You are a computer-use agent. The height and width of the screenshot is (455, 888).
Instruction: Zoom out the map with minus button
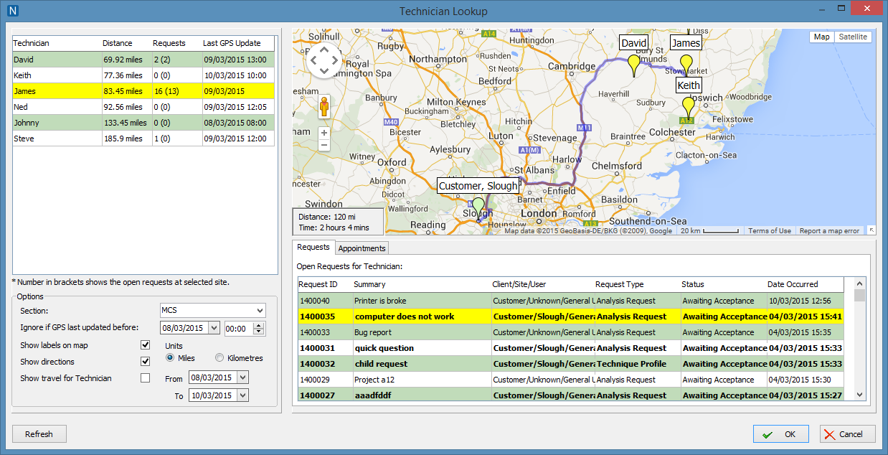(324, 145)
